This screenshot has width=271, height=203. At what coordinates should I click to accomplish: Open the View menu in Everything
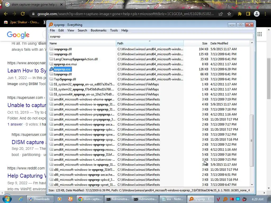(71, 30)
